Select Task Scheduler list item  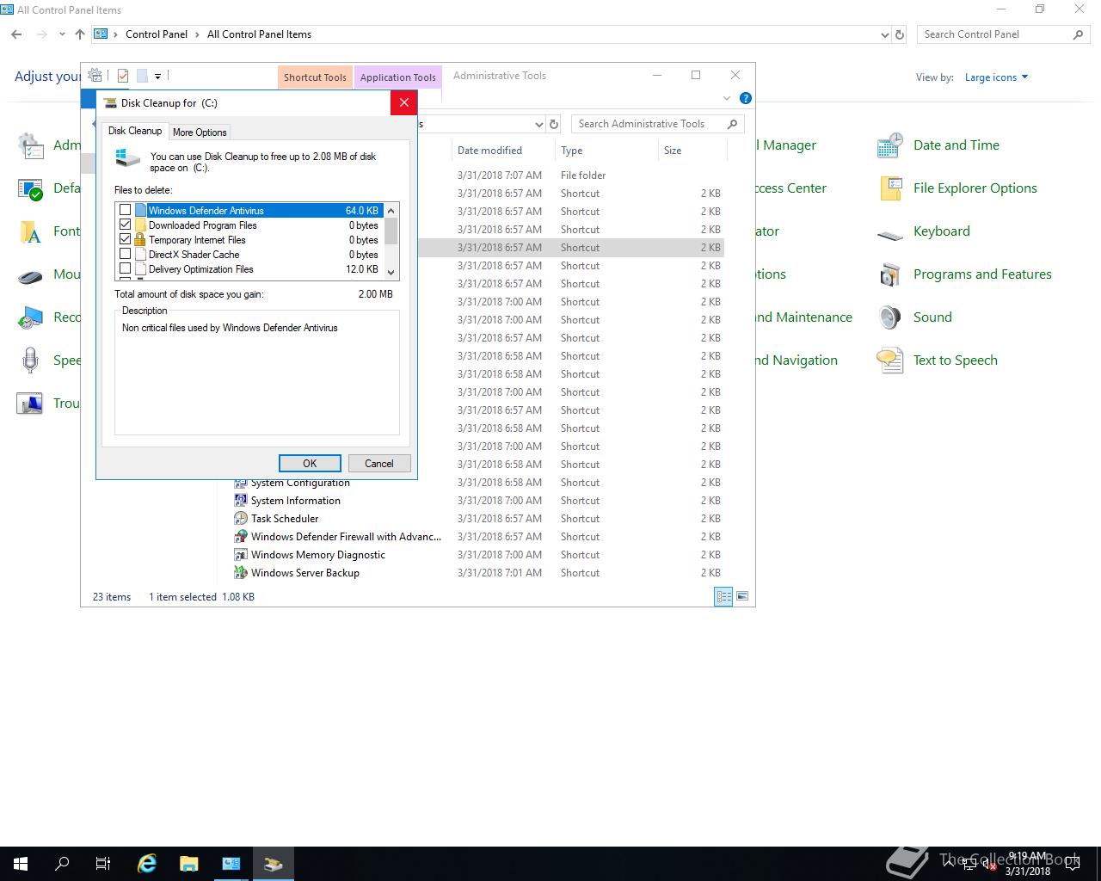tap(477, 519)
